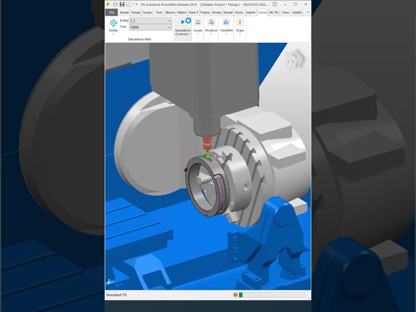Open Help question mark icon
The height and width of the screenshot is (312, 416).
click(x=274, y=5)
